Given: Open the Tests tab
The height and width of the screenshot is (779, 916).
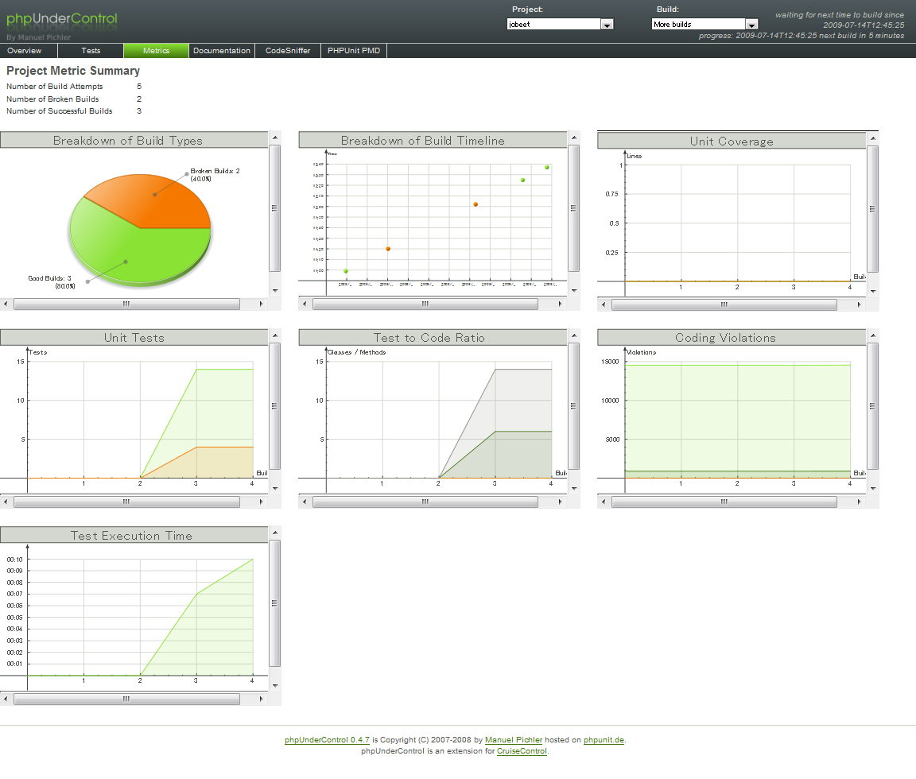Looking at the screenshot, I should point(91,51).
